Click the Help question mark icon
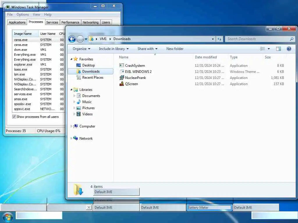 pyautogui.click(x=289, y=49)
